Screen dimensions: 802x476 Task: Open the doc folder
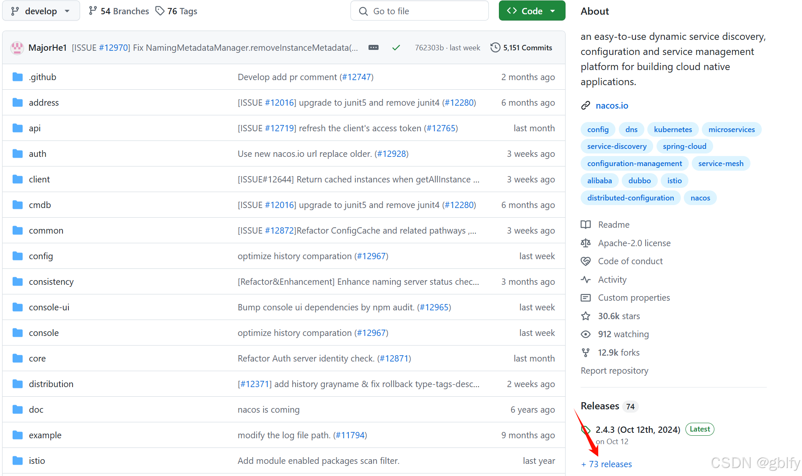[36, 410]
